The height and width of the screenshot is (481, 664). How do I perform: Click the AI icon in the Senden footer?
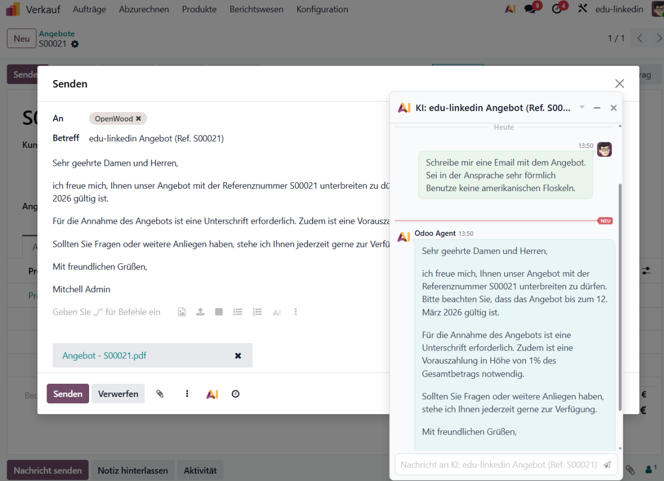coord(212,394)
